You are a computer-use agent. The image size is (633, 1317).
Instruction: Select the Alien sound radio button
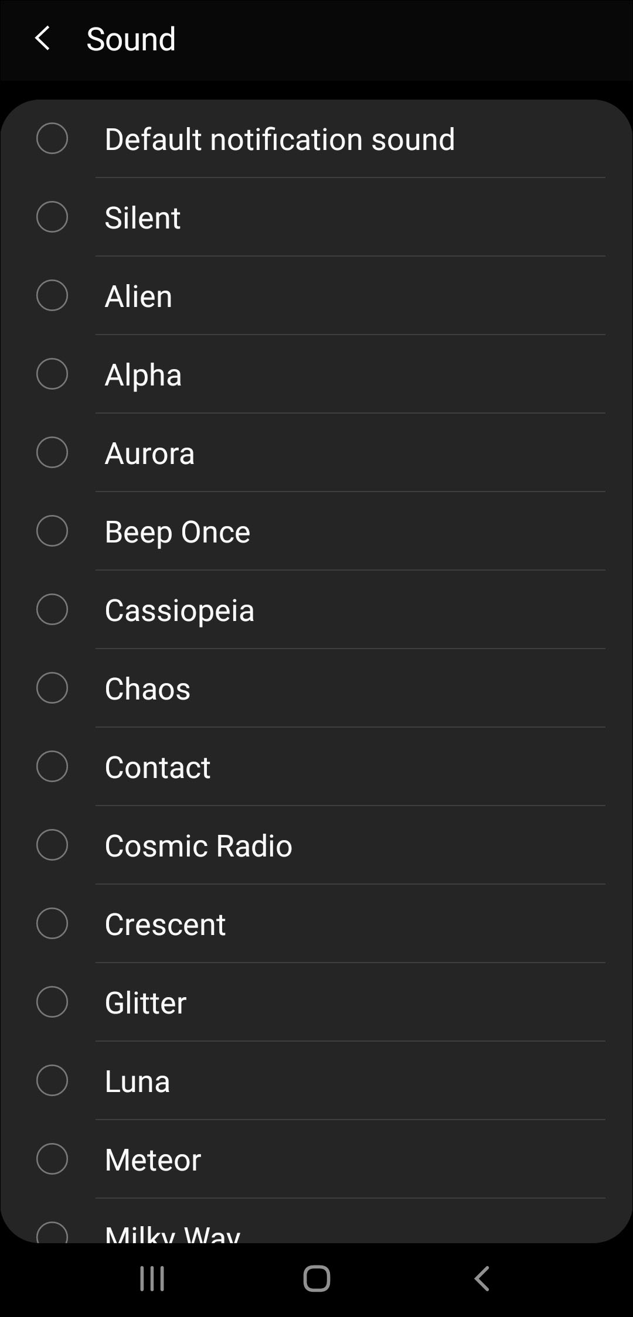point(52,296)
